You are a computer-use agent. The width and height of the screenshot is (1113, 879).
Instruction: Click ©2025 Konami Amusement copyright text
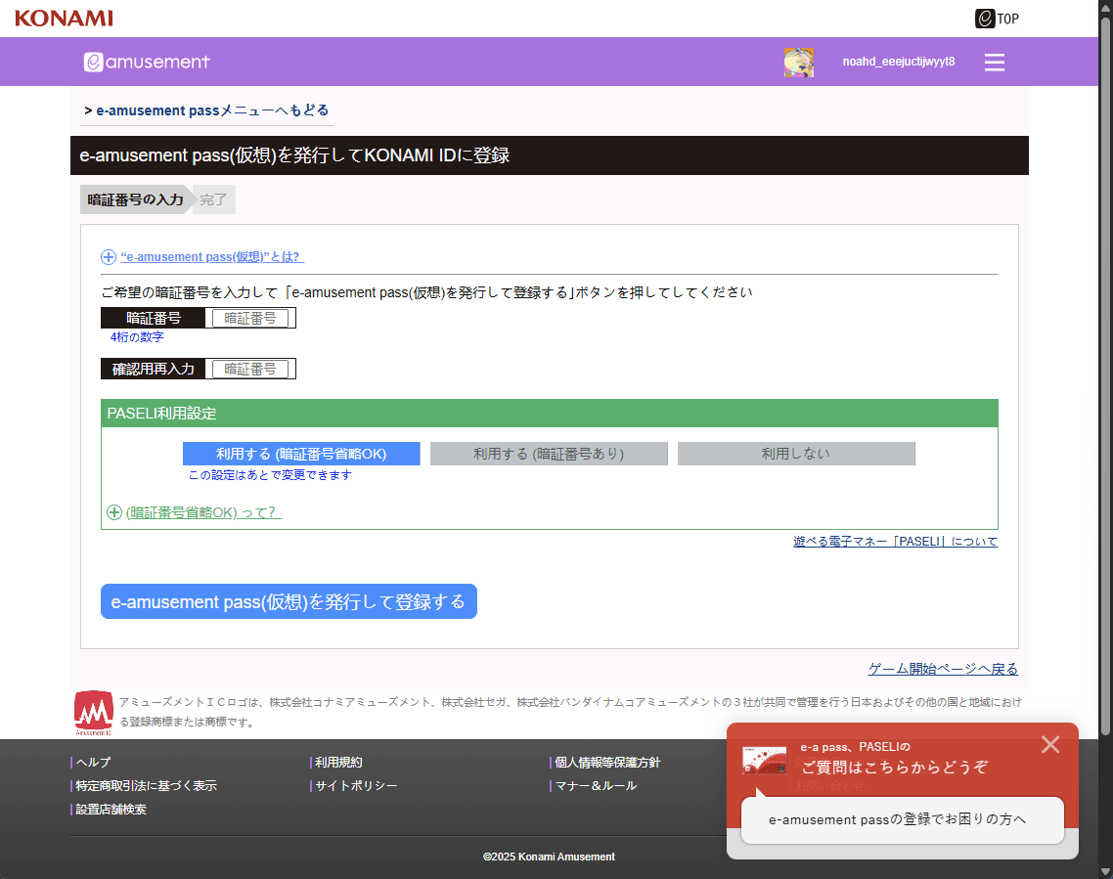(x=549, y=857)
